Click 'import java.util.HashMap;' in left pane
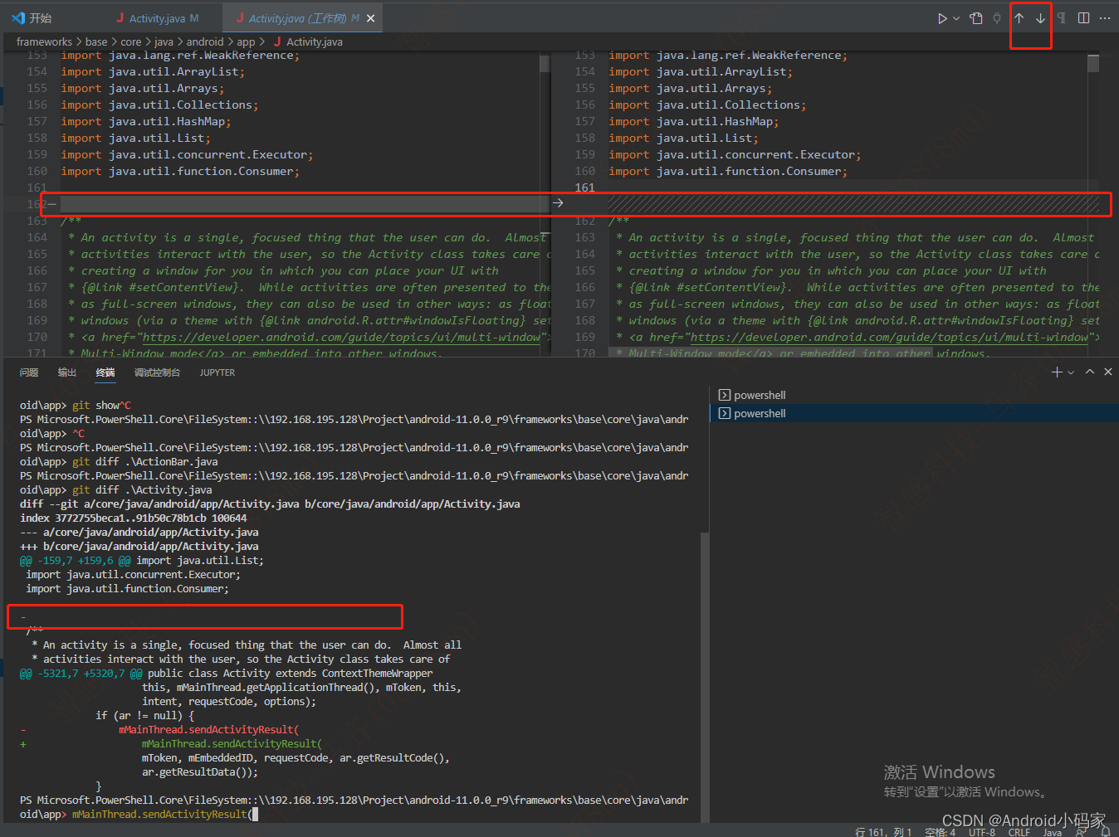 [146, 121]
